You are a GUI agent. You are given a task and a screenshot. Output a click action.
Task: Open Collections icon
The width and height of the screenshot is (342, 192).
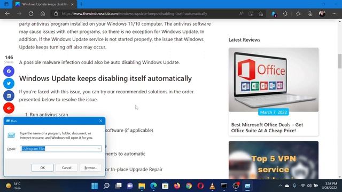coord(310,14)
